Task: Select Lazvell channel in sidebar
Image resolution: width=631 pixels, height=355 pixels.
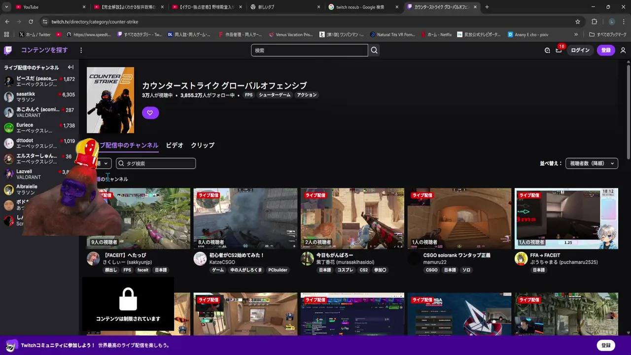Action: (x=39, y=174)
